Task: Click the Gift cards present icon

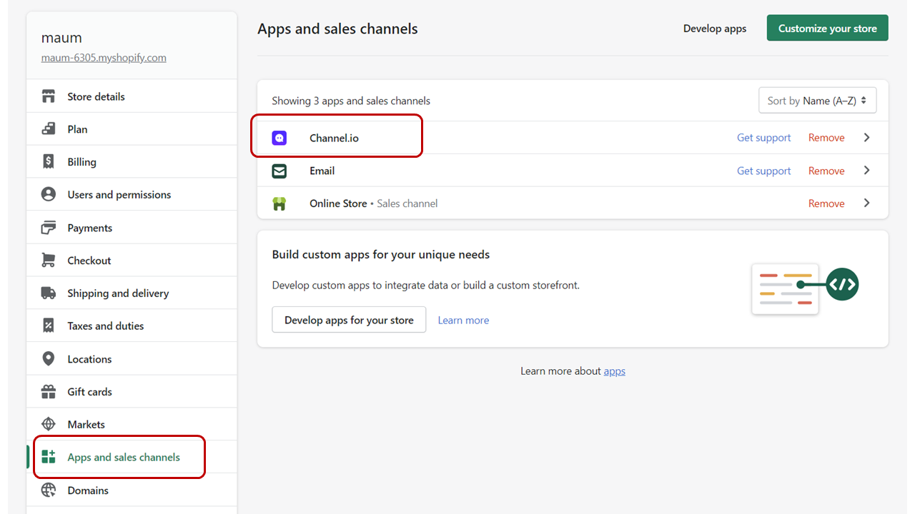Action: (49, 392)
